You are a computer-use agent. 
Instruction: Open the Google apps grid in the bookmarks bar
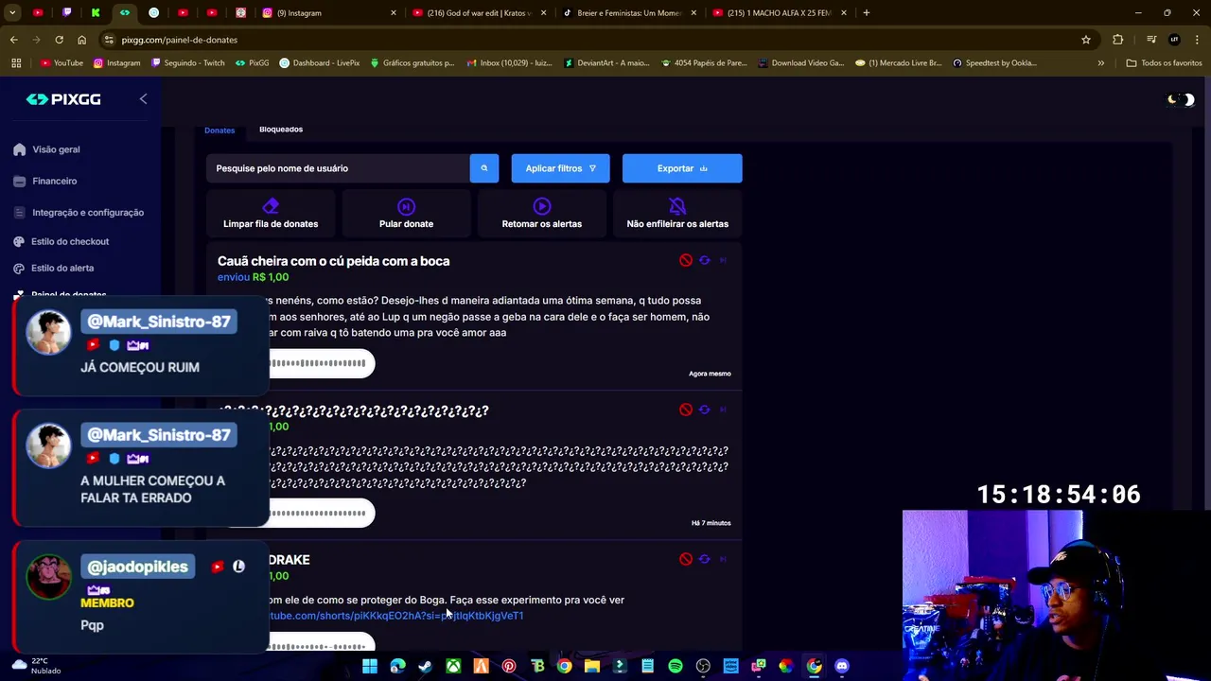[16, 63]
